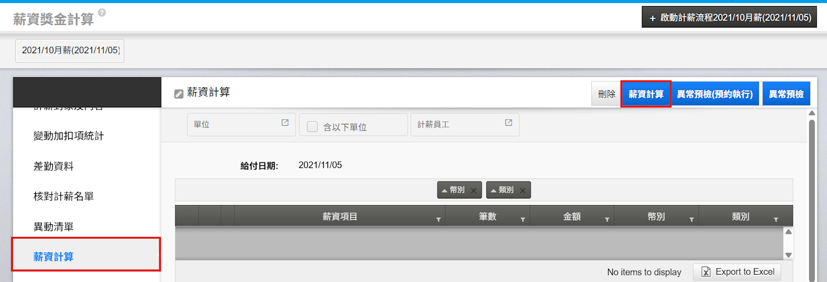Select 變動加扣項統計 in sidebar
This screenshot has height=282, width=827.
68,136
